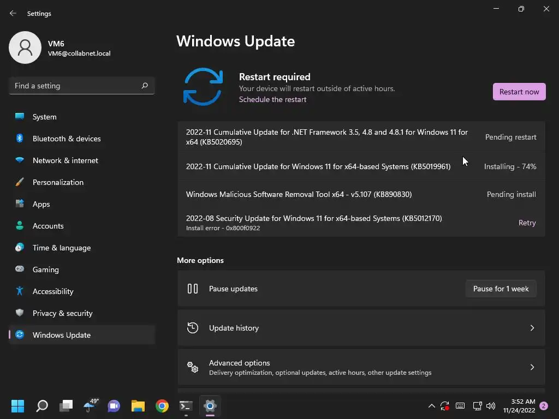Image resolution: width=559 pixels, height=419 pixels.
Task: Select the Accounts person icon
Action: tap(20, 225)
